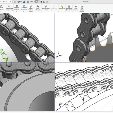Rebuild the model with the traffic light icon
The image size is (113, 113).
41,2
